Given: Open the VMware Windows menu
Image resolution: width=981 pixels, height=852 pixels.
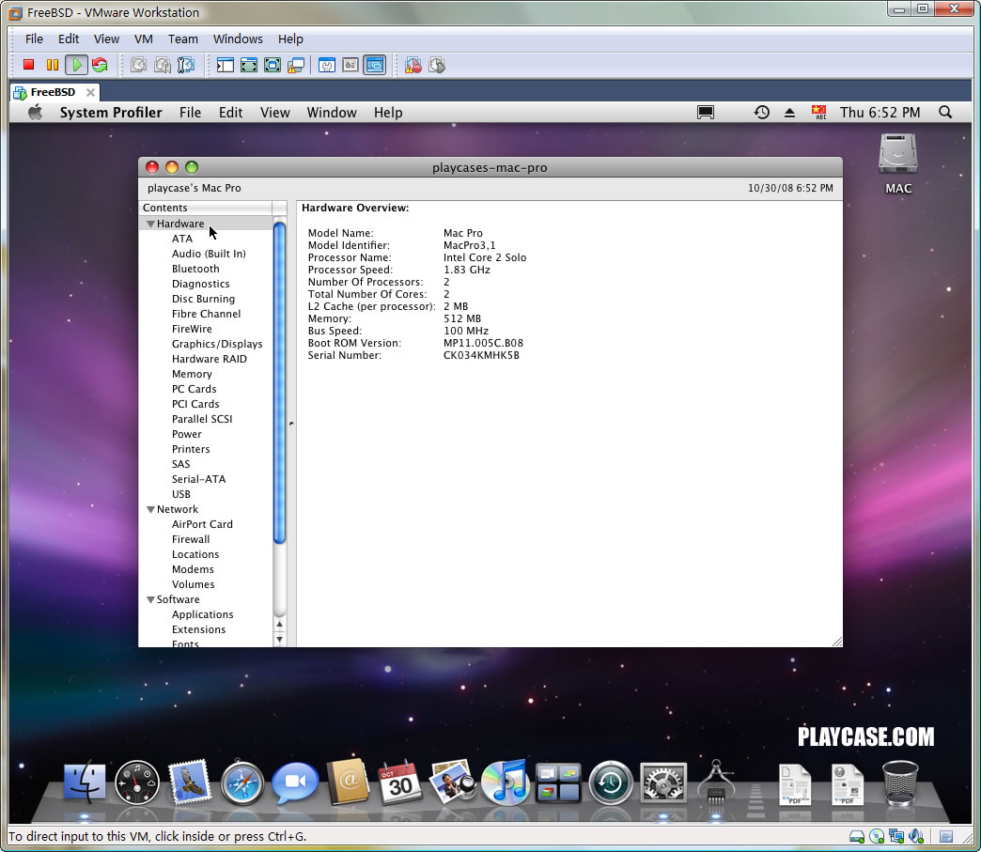Looking at the screenshot, I should tap(238, 39).
